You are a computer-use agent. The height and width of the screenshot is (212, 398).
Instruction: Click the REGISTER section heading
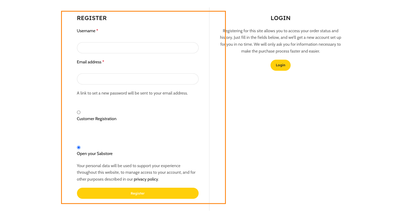(x=92, y=18)
